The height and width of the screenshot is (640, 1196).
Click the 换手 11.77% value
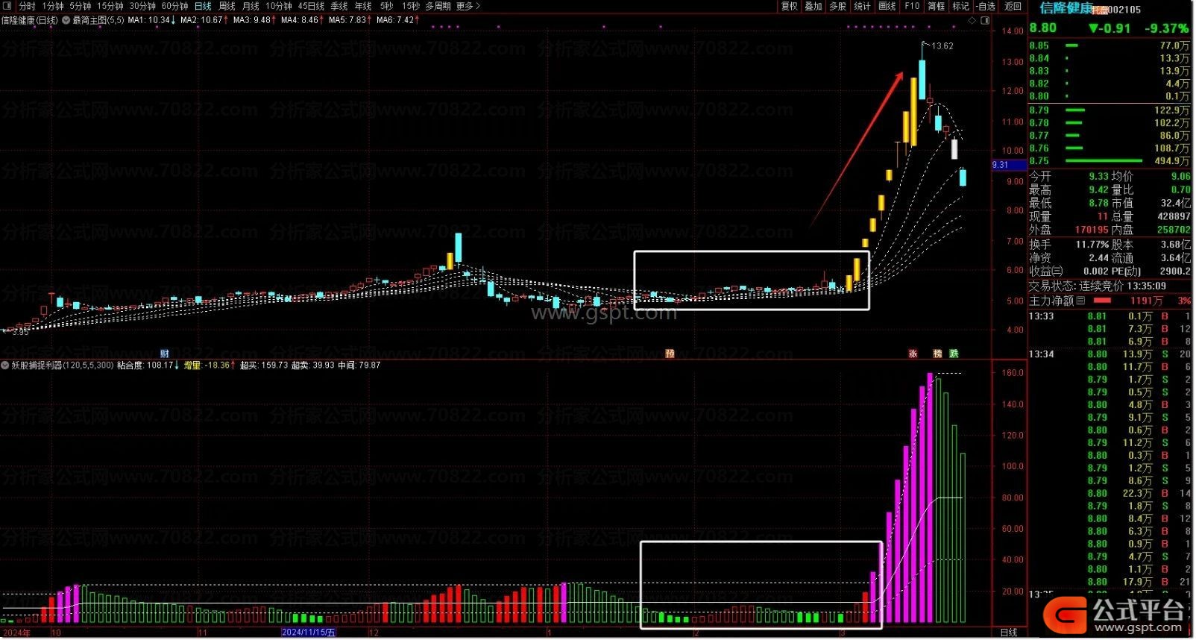pyautogui.click(x=1092, y=245)
